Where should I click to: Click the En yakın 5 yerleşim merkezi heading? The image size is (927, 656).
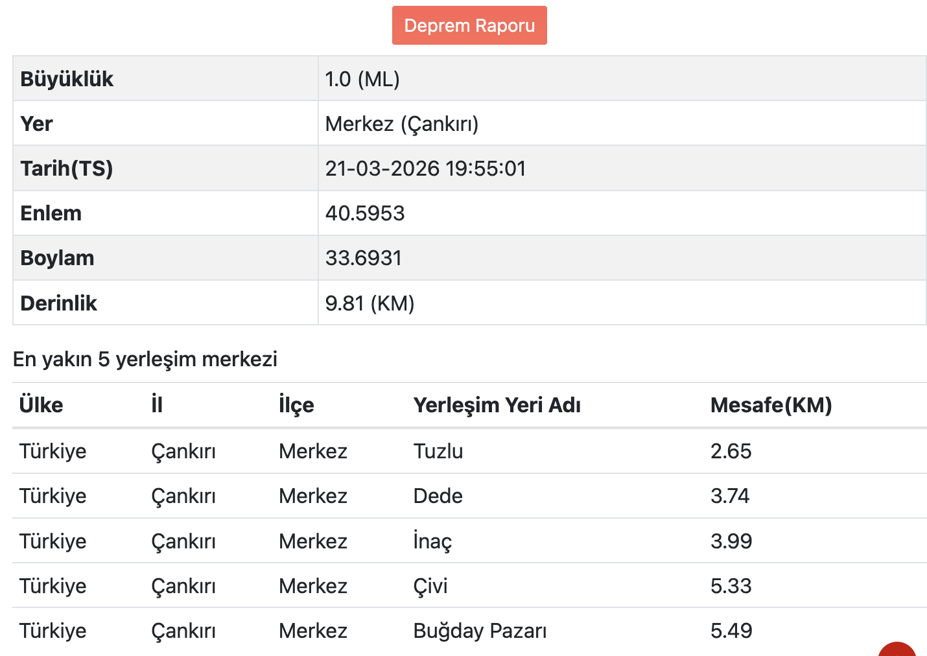coord(145,359)
